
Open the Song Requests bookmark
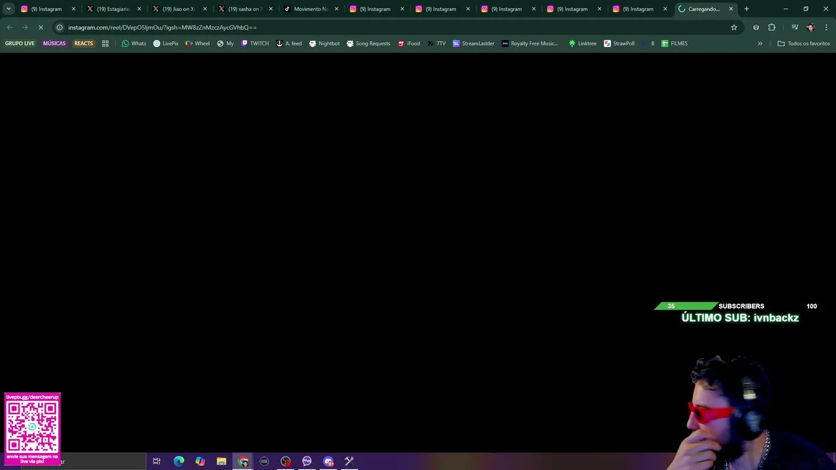pos(368,43)
